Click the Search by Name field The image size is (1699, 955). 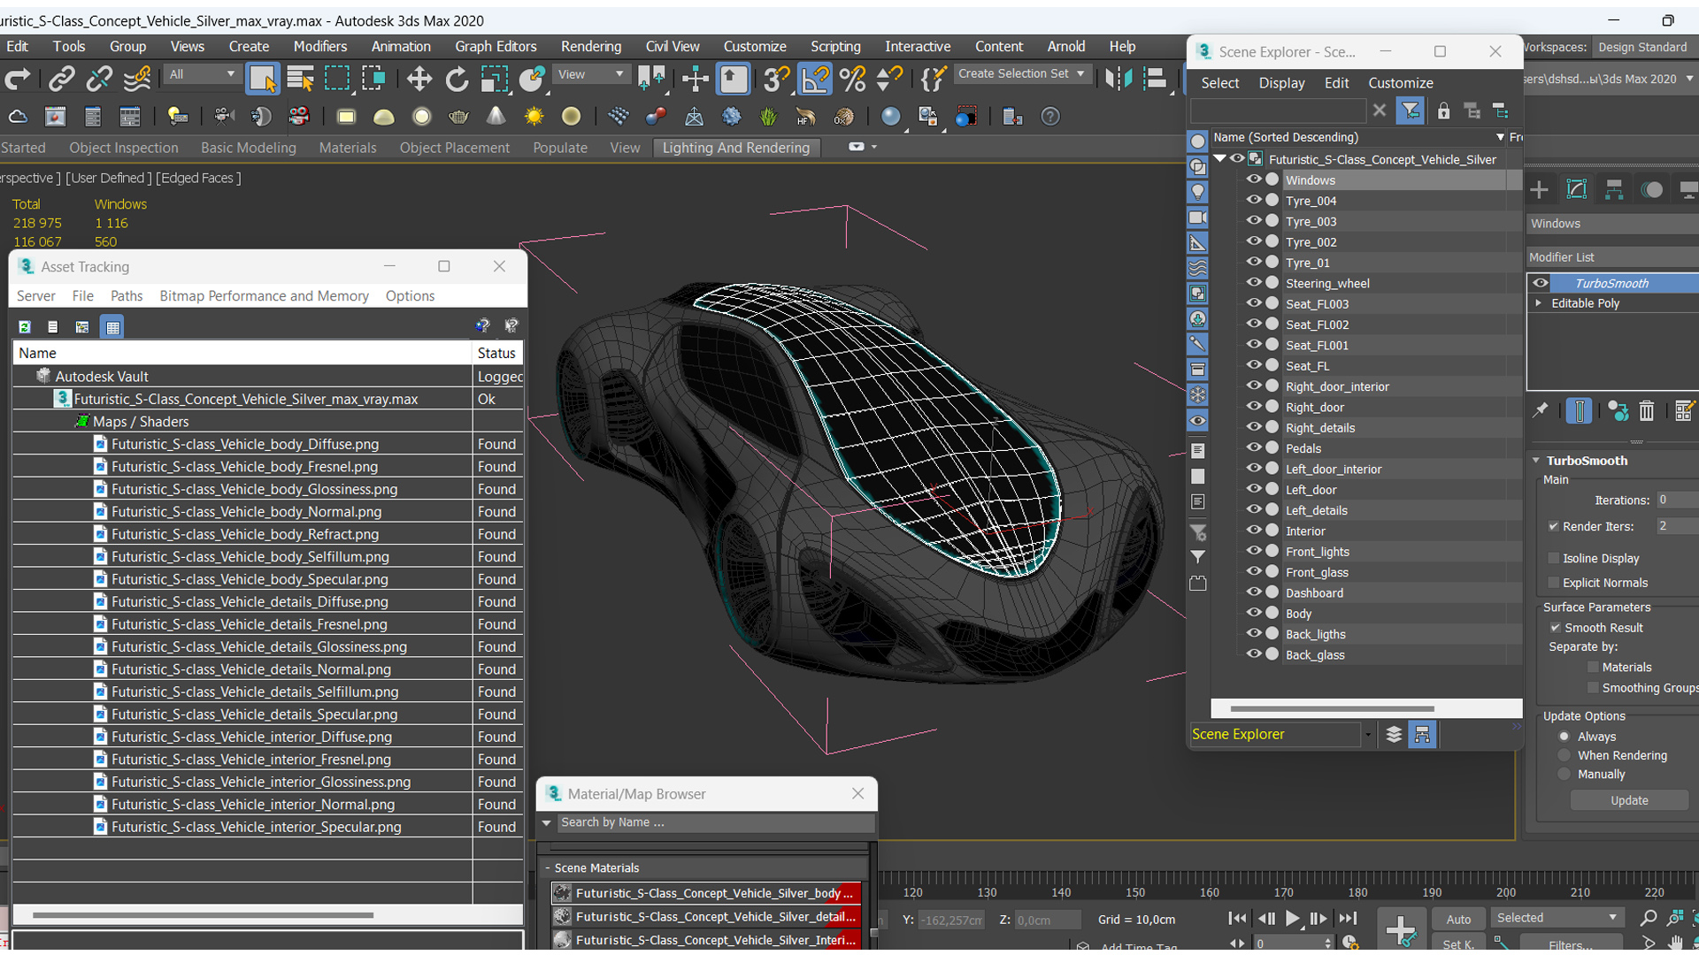coord(715,822)
